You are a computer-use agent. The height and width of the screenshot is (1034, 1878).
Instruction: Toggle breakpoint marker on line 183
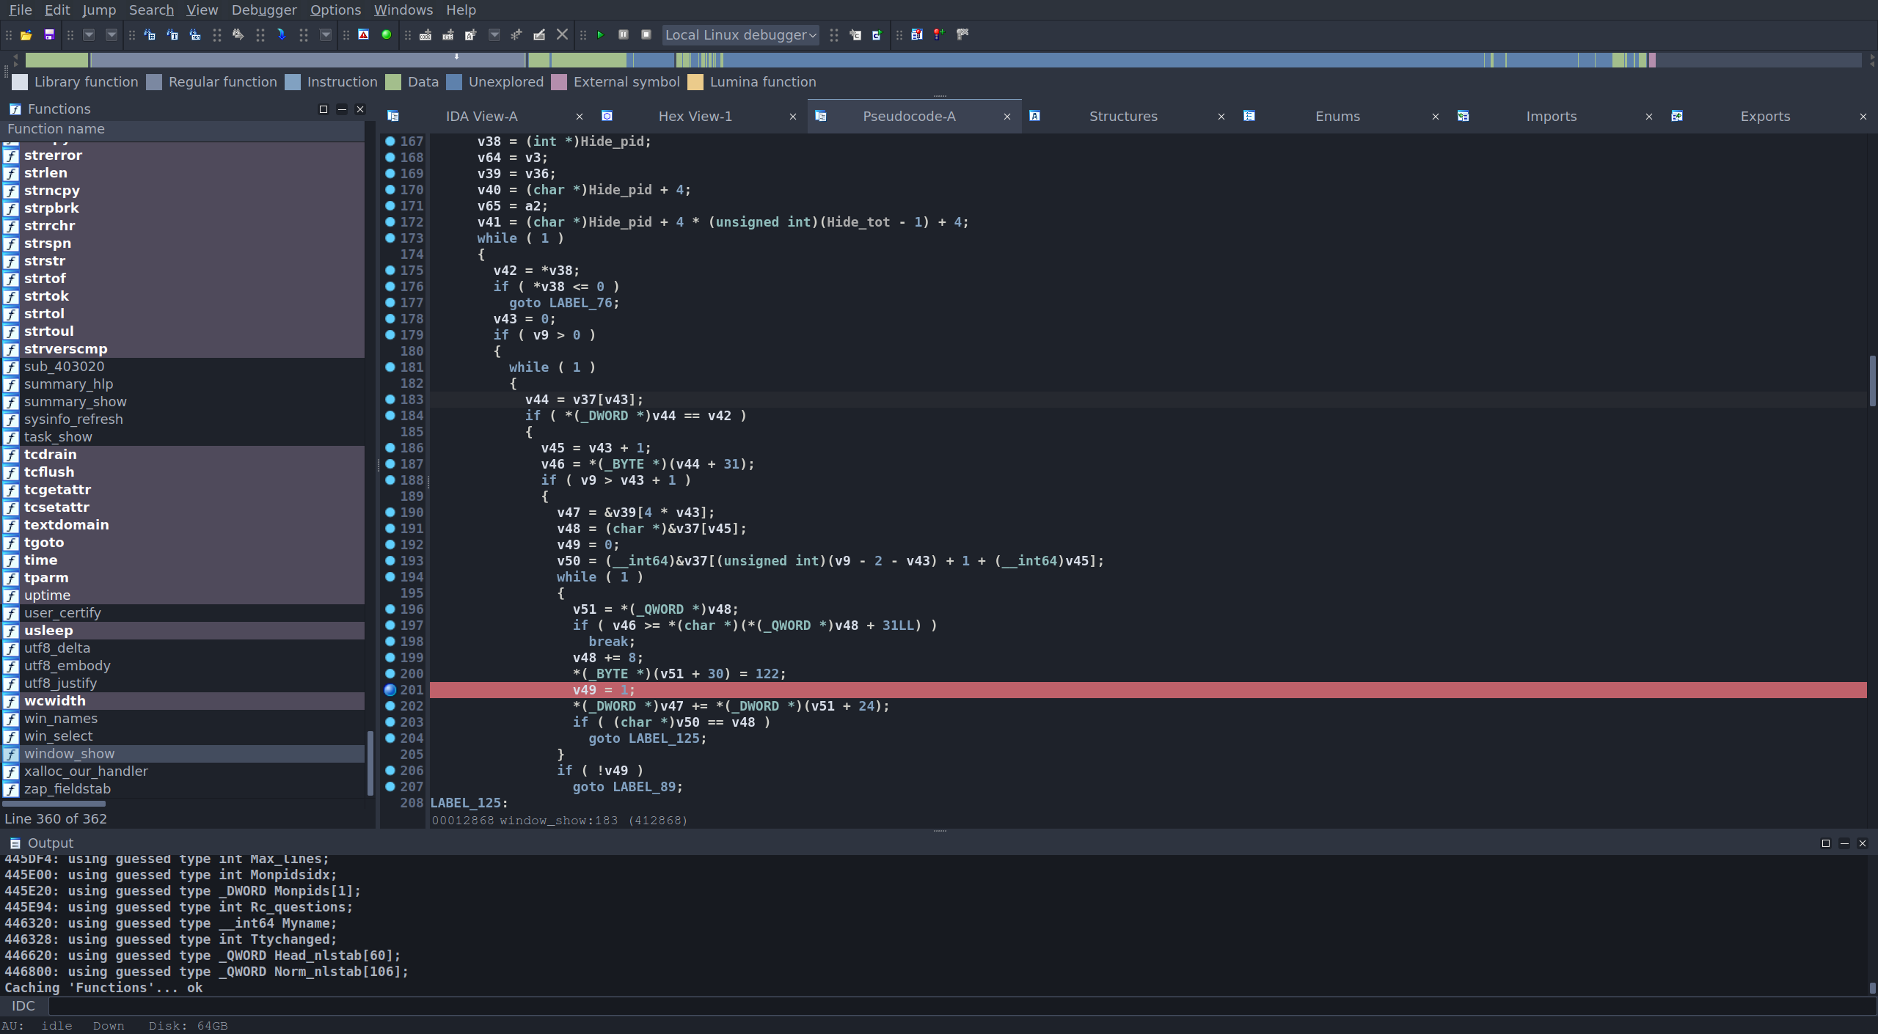(x=390, y=400)
